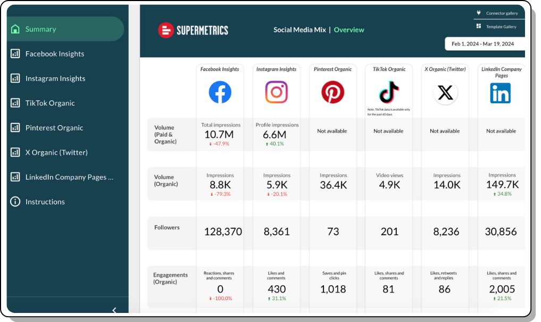
Task: Open the Template Gallery link
Action: pos(497,27)
